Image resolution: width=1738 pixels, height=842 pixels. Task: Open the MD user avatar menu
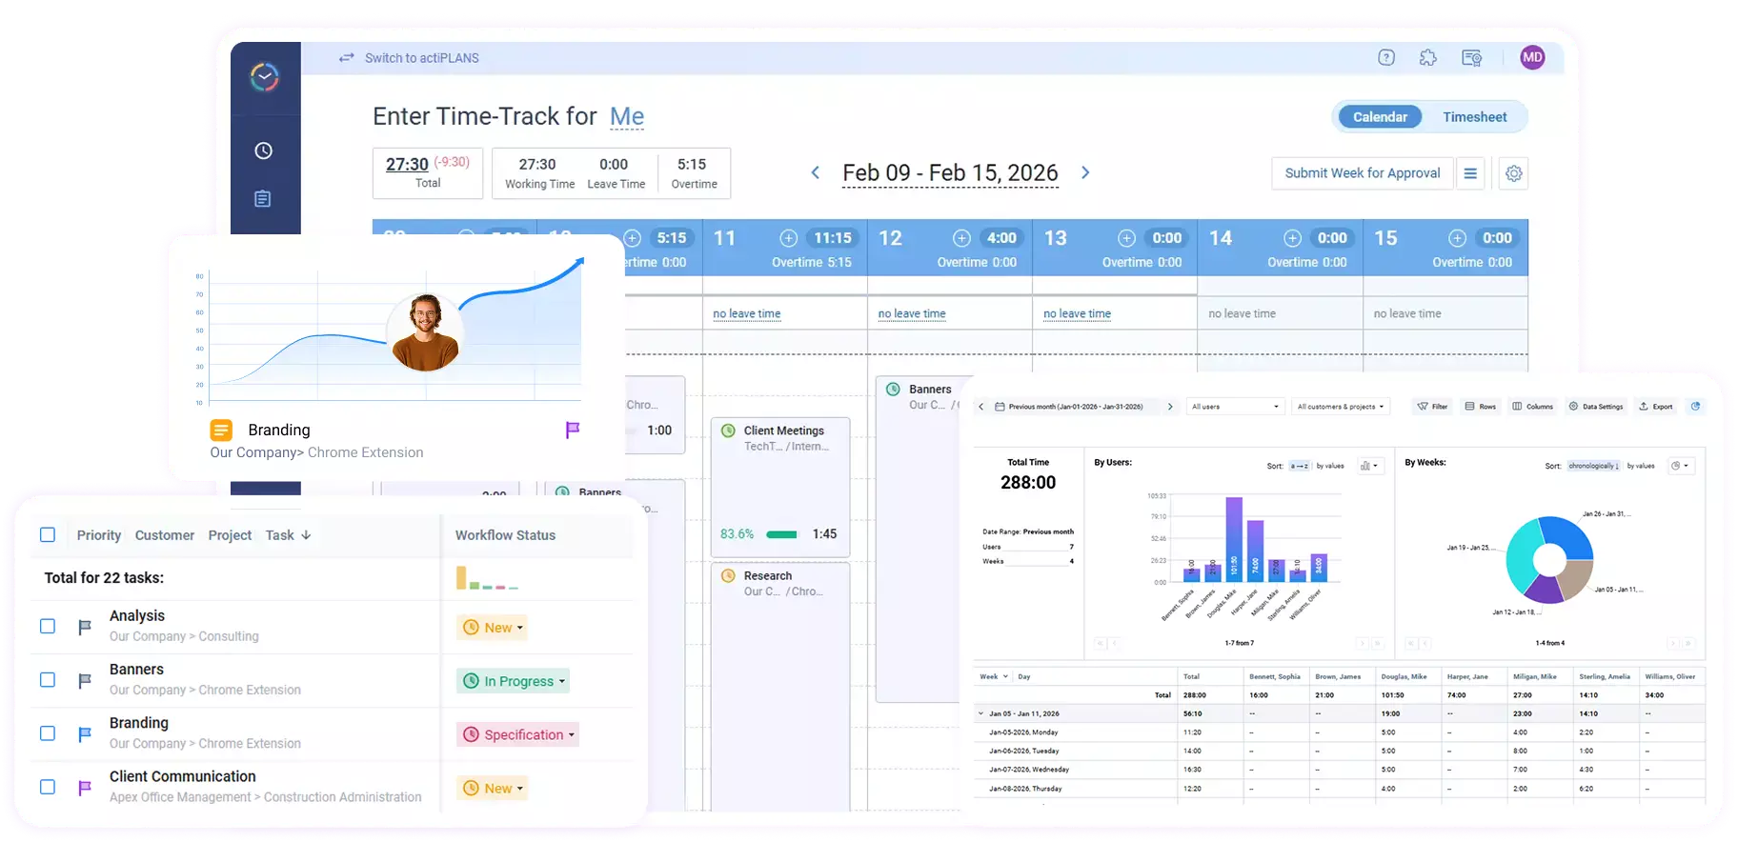click(1532, 57)
